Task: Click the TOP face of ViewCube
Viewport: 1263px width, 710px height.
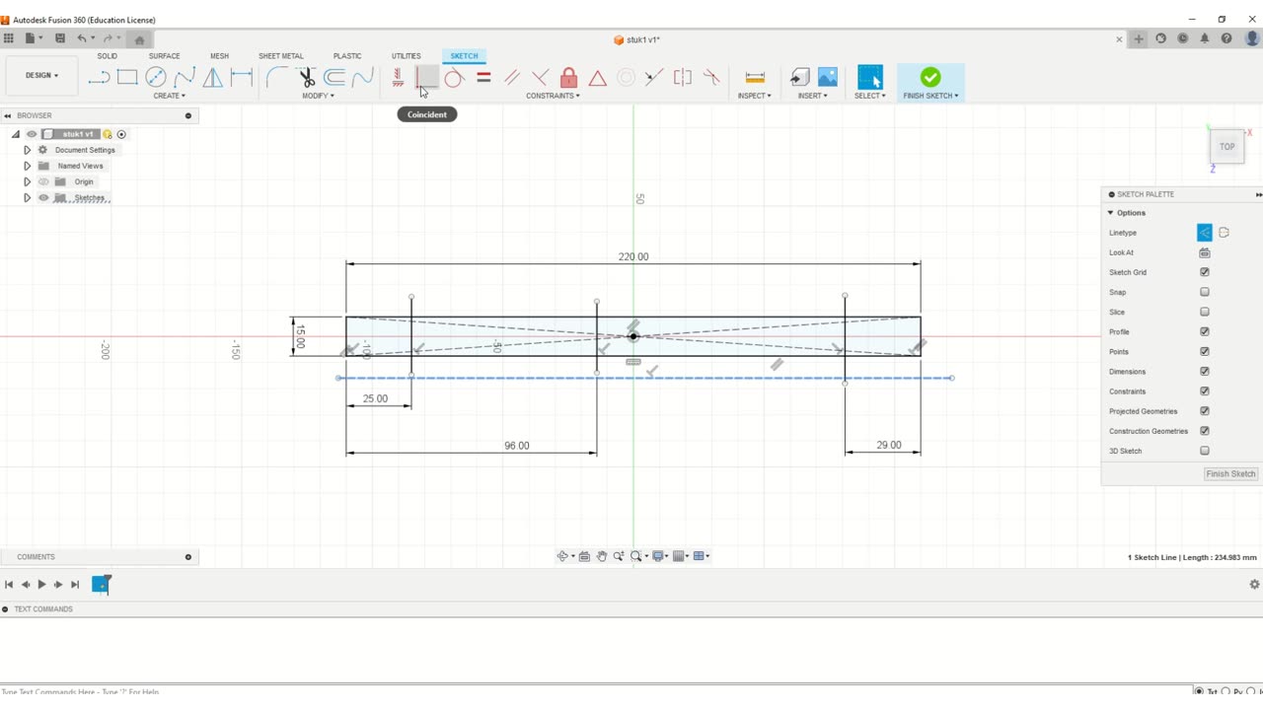Action: (1226, 147)
